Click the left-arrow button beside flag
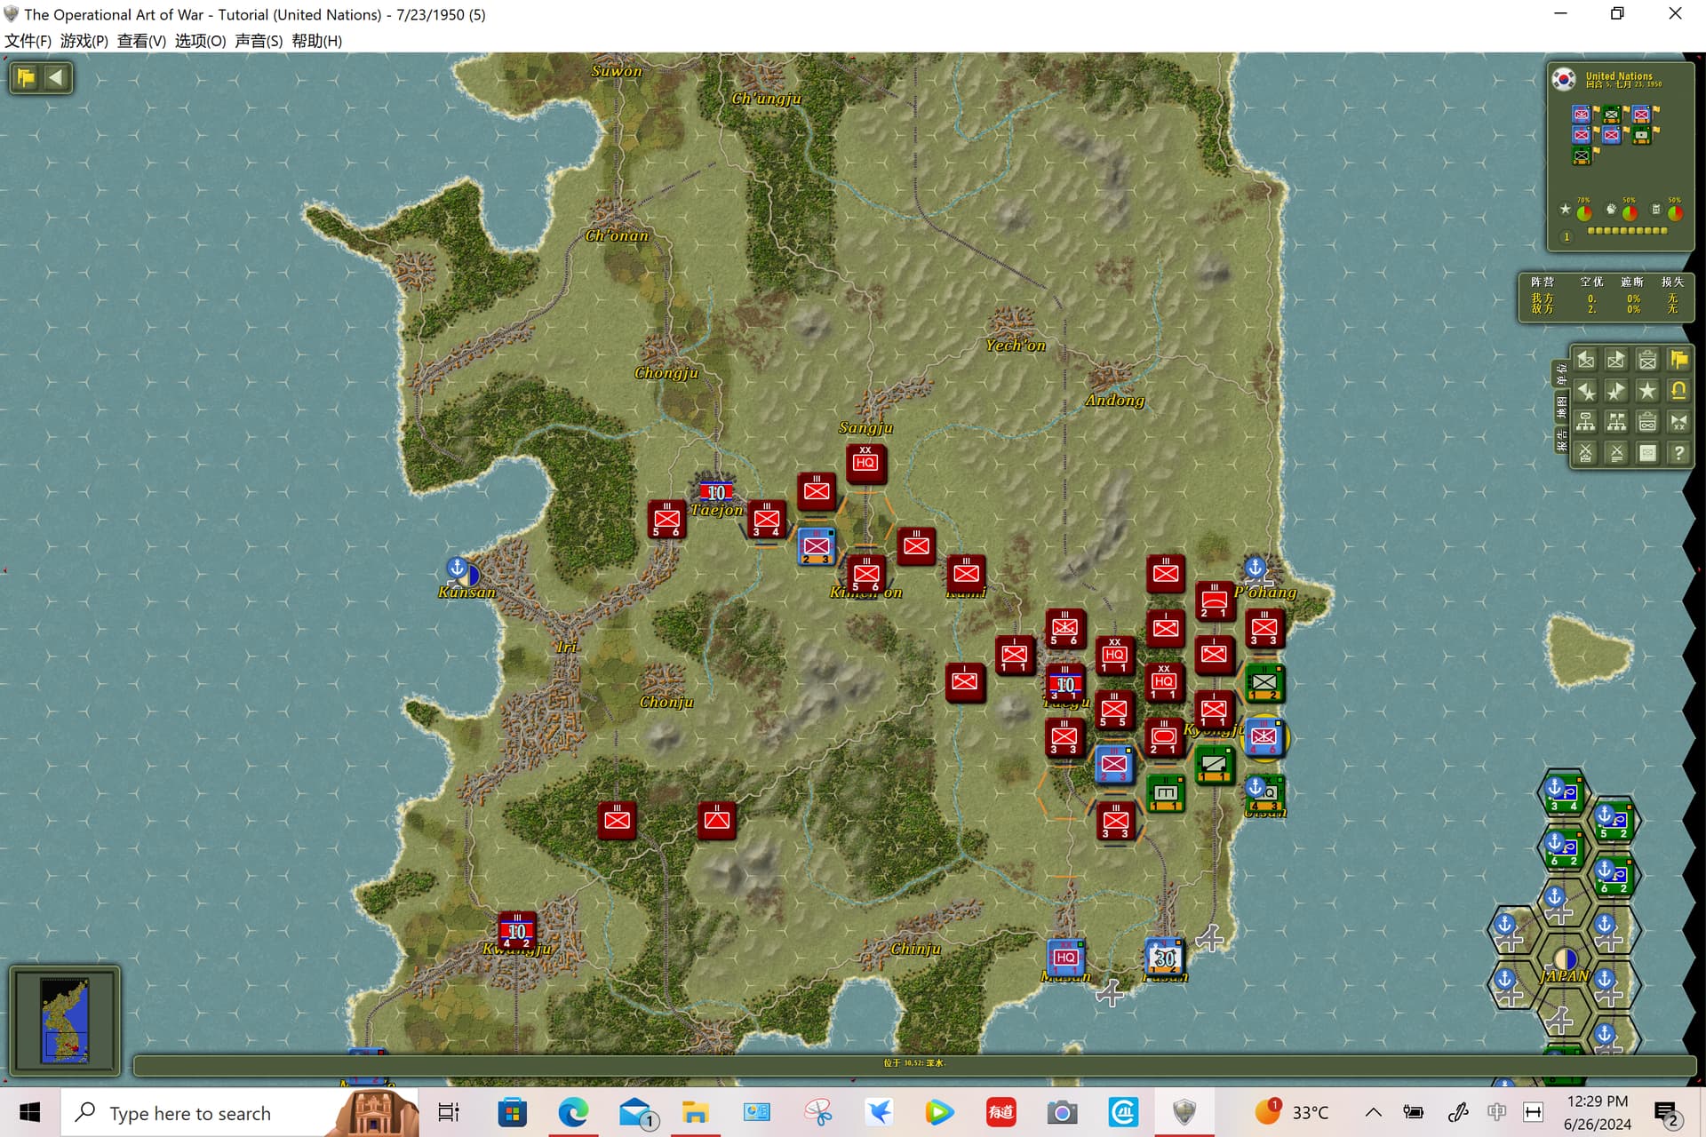Screen dimensions: 1706x1137 click(56, 77)
